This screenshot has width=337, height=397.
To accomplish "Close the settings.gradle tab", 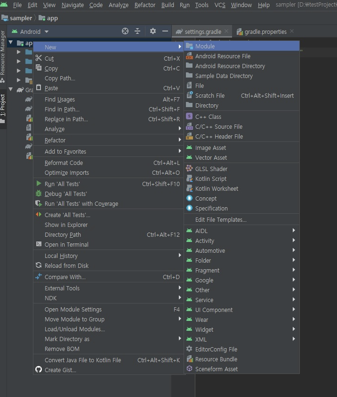I will click(x=226, y=31).
